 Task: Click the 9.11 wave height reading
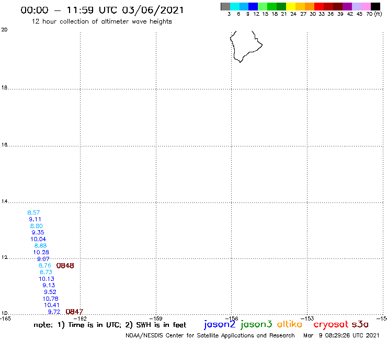point(35,219)
